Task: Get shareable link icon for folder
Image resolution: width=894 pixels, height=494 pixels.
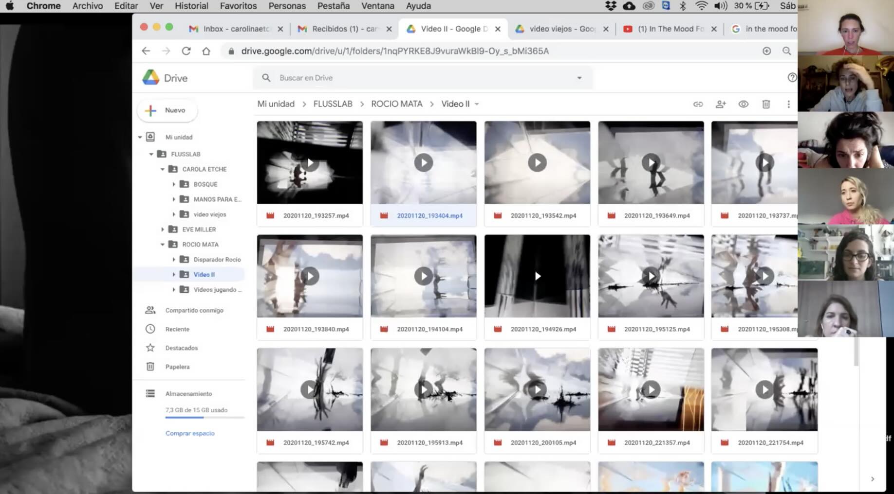Action: (698, 104)
